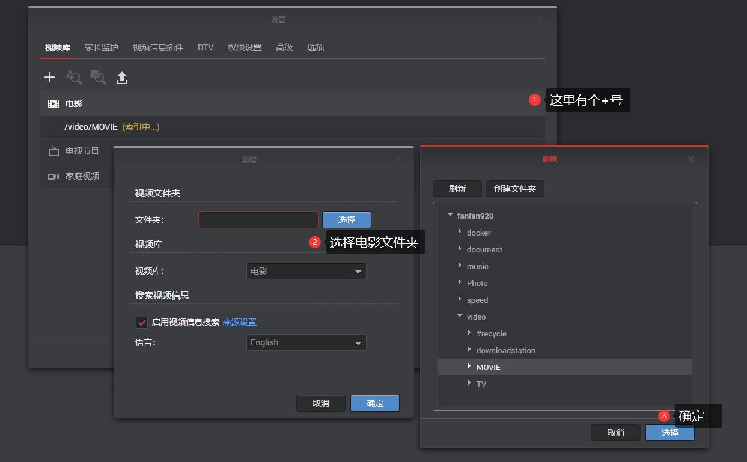Image resolution: width=747 pixels, height=462 pixels.
Task: Switch to the DTV tab
Action: pyautogui.click(x=206, y=47)
